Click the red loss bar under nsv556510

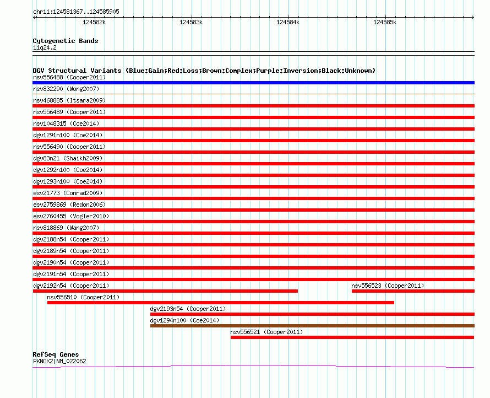tap(221, 303)
